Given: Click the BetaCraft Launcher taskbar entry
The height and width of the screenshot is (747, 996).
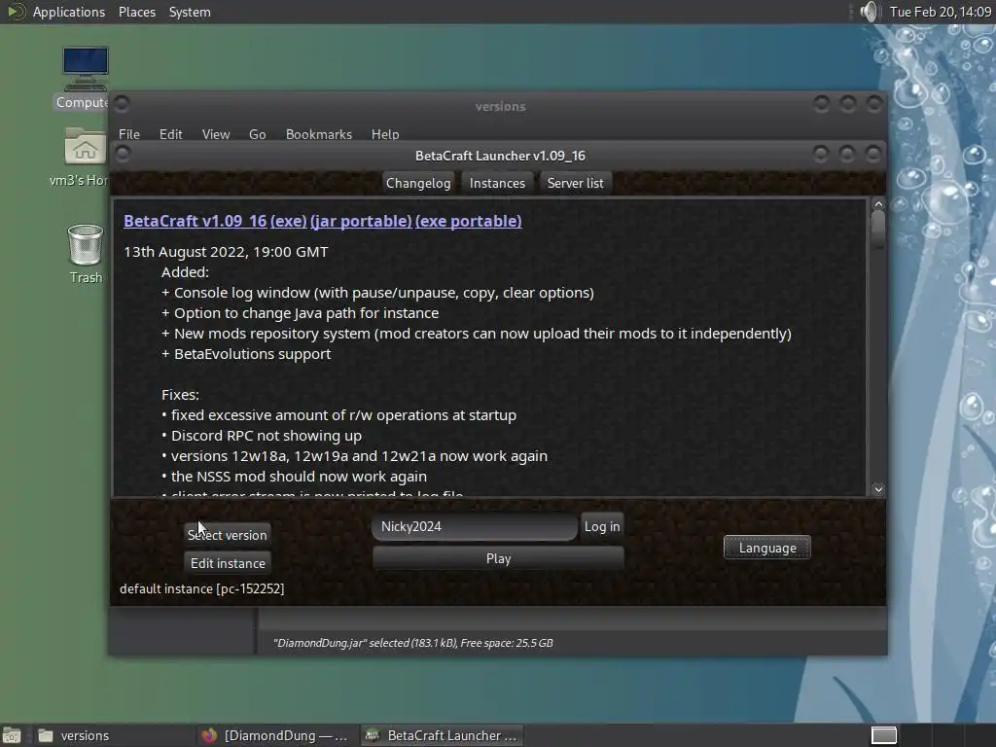Looking at the screenshot, I should [443, 735].
